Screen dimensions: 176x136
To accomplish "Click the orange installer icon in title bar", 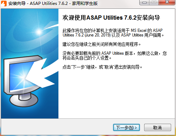I will [x=4, y=3].
